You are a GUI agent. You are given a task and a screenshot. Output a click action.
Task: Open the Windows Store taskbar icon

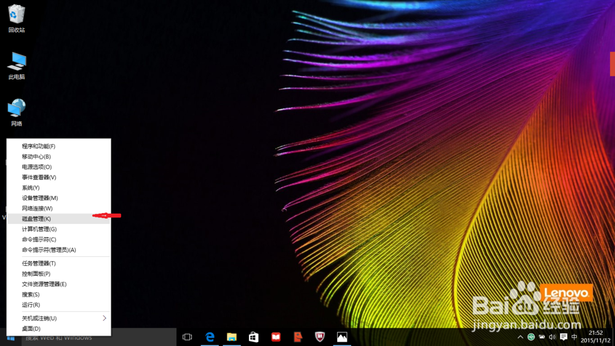point(254,337)
